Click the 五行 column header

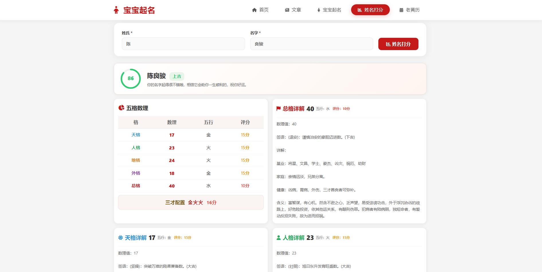pos(208,122)
